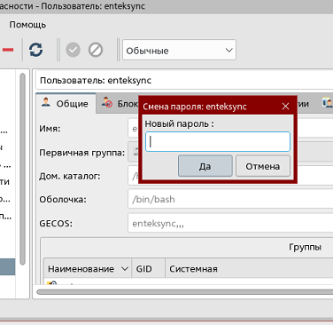This screenshot has height=325, width=333.
Task: Click the Оболочка field containing /bin/bash
Action: pyautogui.click(x=230, y=199)
